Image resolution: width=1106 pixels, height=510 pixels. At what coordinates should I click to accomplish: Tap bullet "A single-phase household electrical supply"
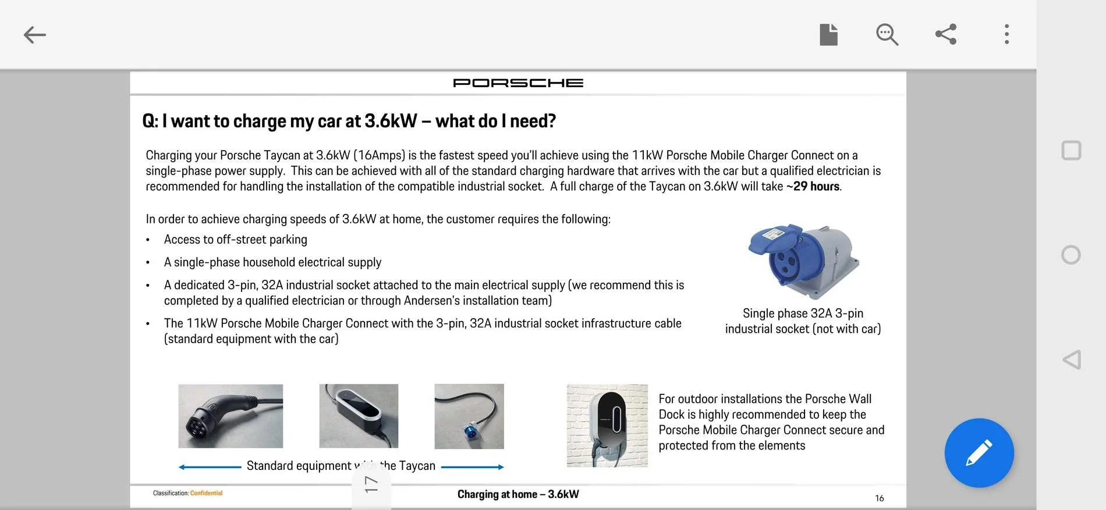click(x=272, y=262)
